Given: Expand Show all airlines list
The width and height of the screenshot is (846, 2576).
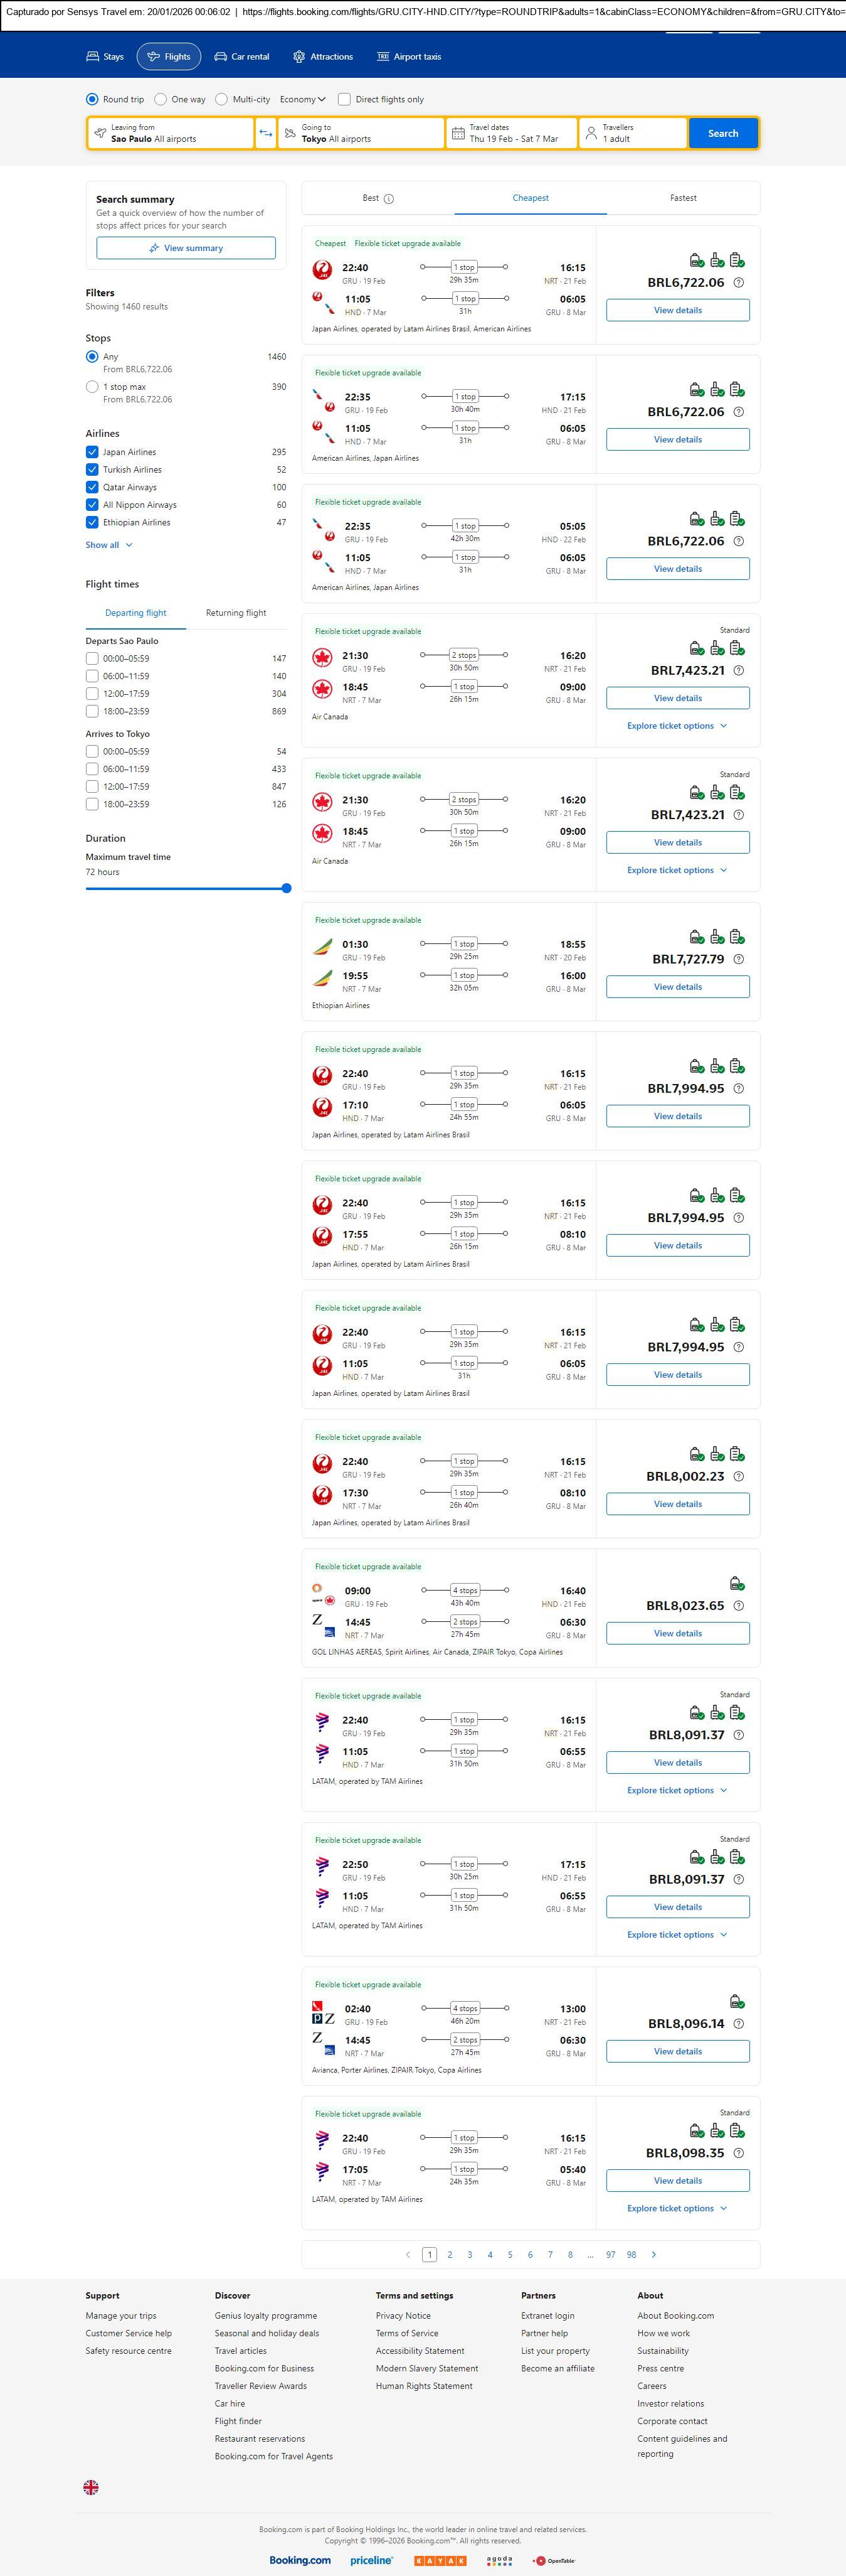Looking at the screenshot, I should tap(109, 545).
